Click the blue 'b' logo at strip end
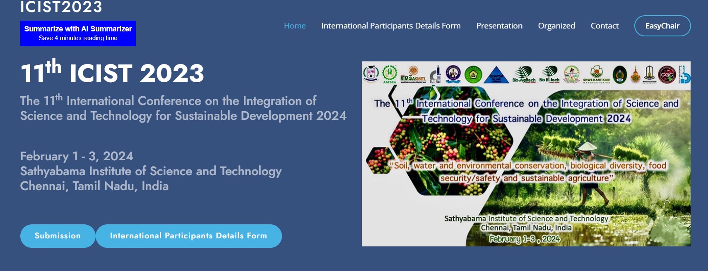Viewport: 708px width, 271px height. point(684,75)
